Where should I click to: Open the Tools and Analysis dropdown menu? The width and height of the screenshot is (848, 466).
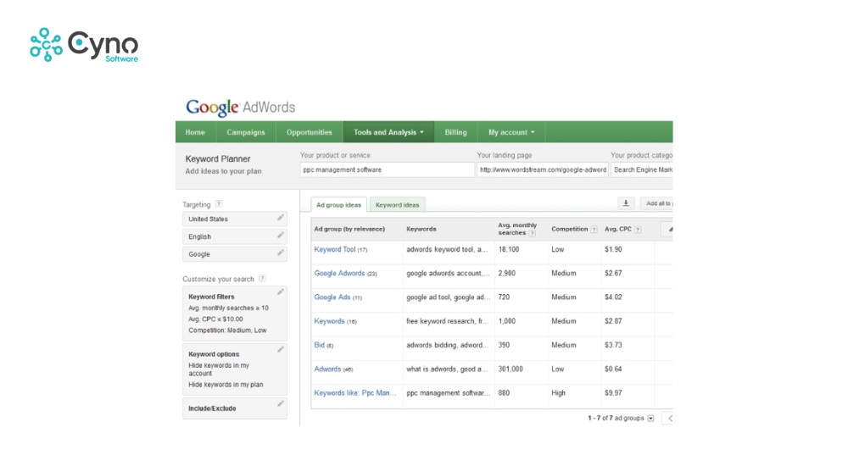pos(388,132)
